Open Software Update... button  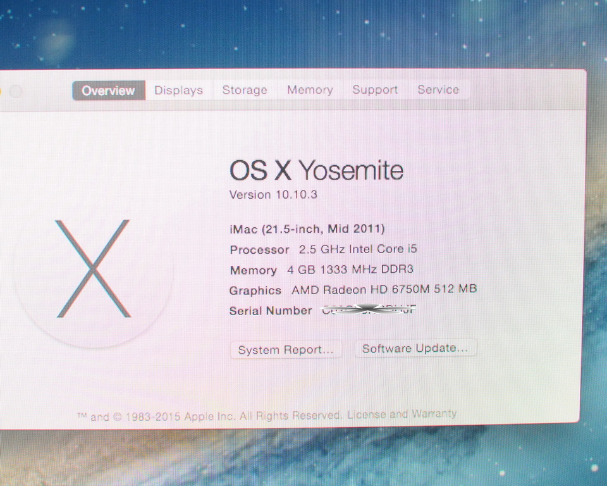point(415,348)
